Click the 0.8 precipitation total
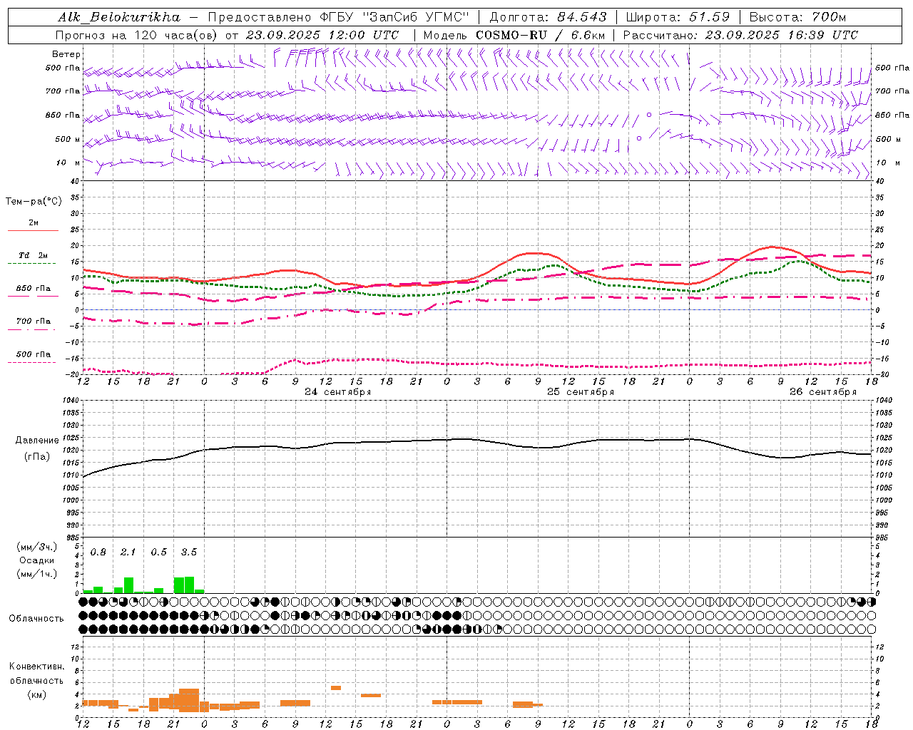The height and width of the screenshot is (730, 913). [x=98, y=552]
